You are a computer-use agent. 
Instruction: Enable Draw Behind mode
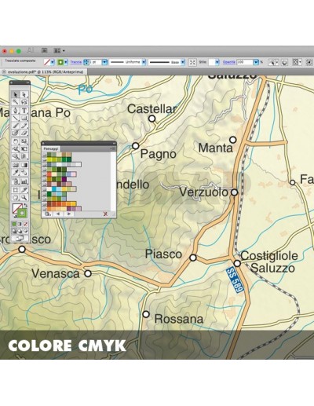point(20,231)
